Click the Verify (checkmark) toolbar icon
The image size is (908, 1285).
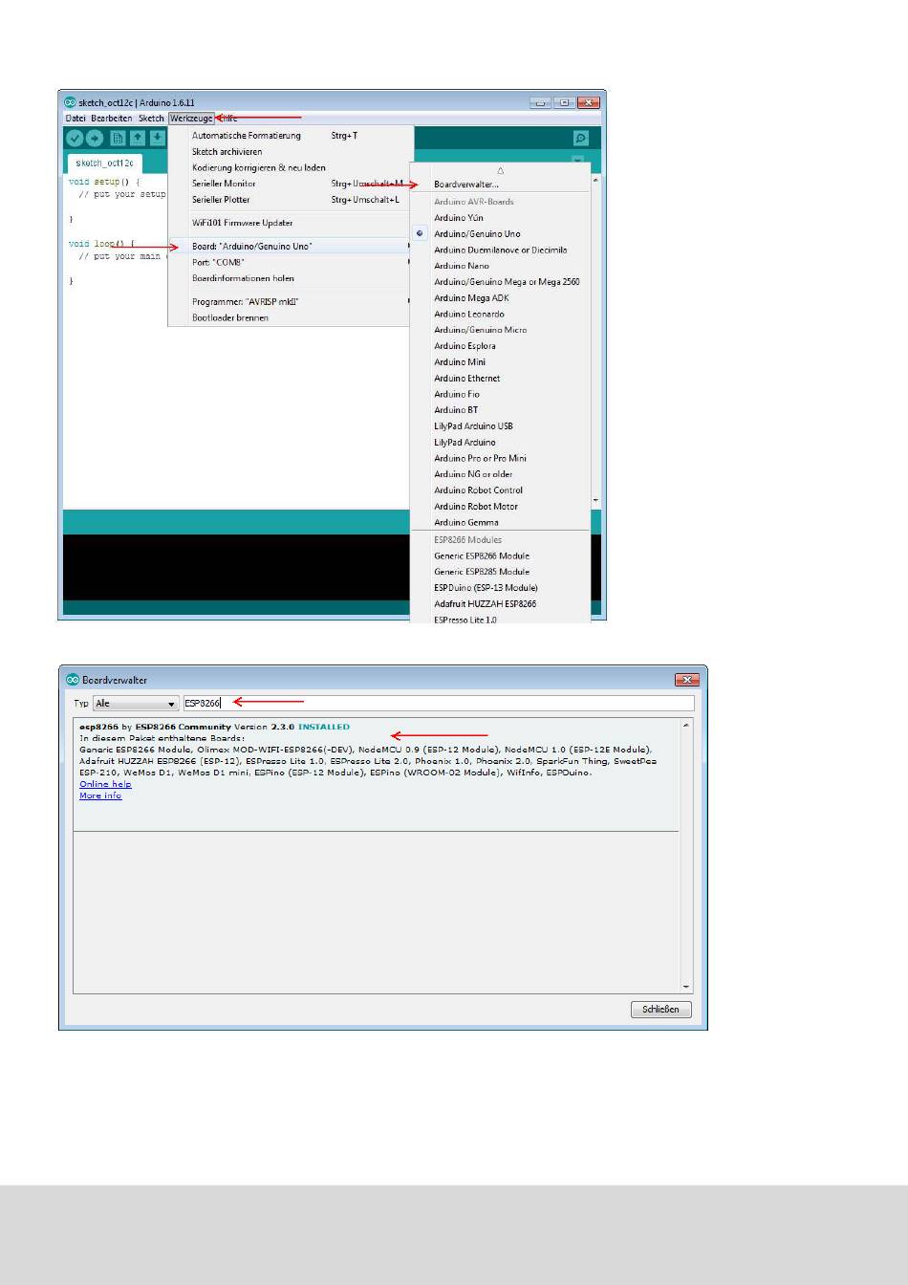(76, 139)
